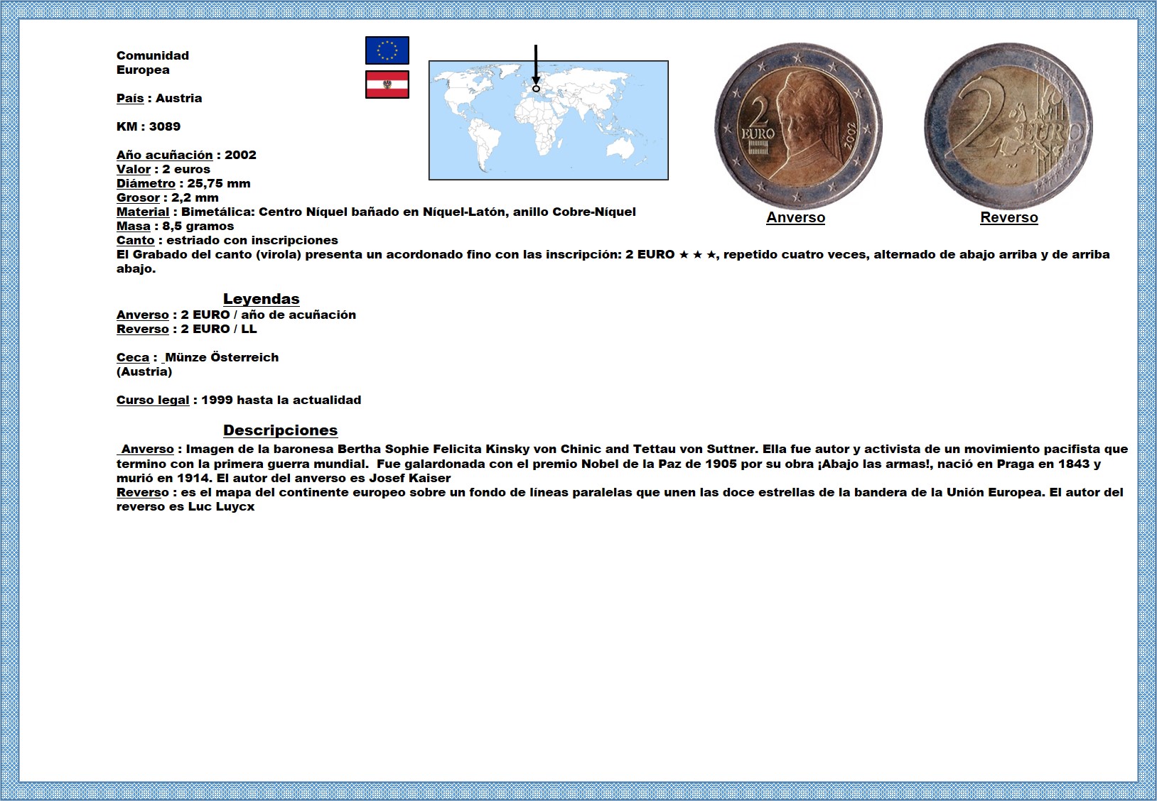This screenshot has width=1157, height=801.
Task: Click the 'Leyendas' heading
Action: click(x=262, y=299)
